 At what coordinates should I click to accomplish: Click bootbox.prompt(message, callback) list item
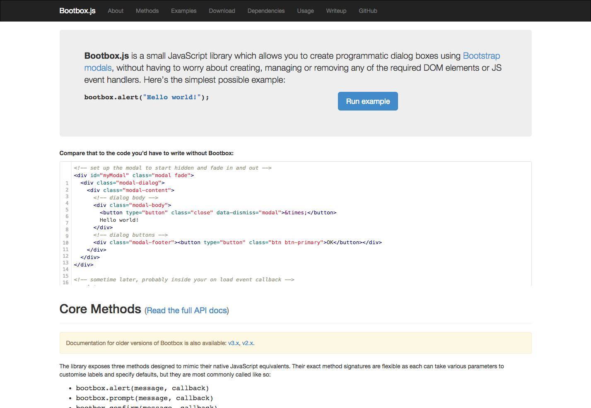pos(145,398)
